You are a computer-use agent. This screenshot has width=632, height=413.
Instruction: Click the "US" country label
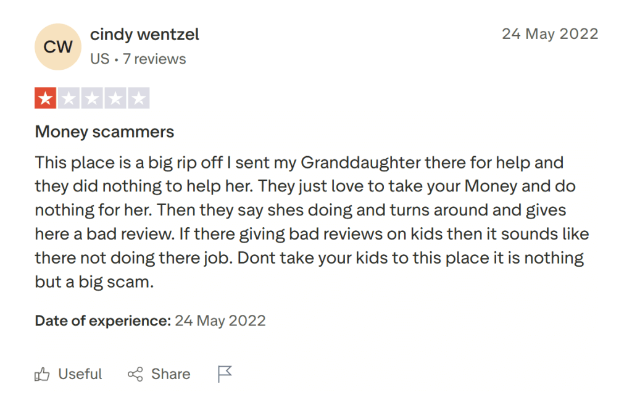click(x=99, y=59)
